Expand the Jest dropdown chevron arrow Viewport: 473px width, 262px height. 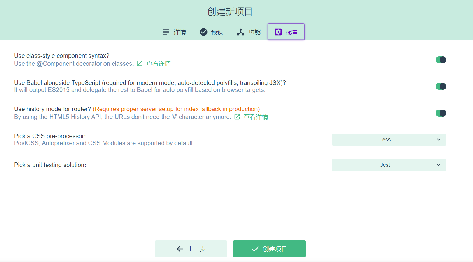438,165
